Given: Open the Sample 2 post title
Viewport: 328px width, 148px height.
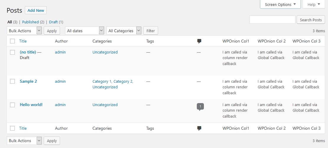Looking at the screenshot, I should (x=28, y=81).
